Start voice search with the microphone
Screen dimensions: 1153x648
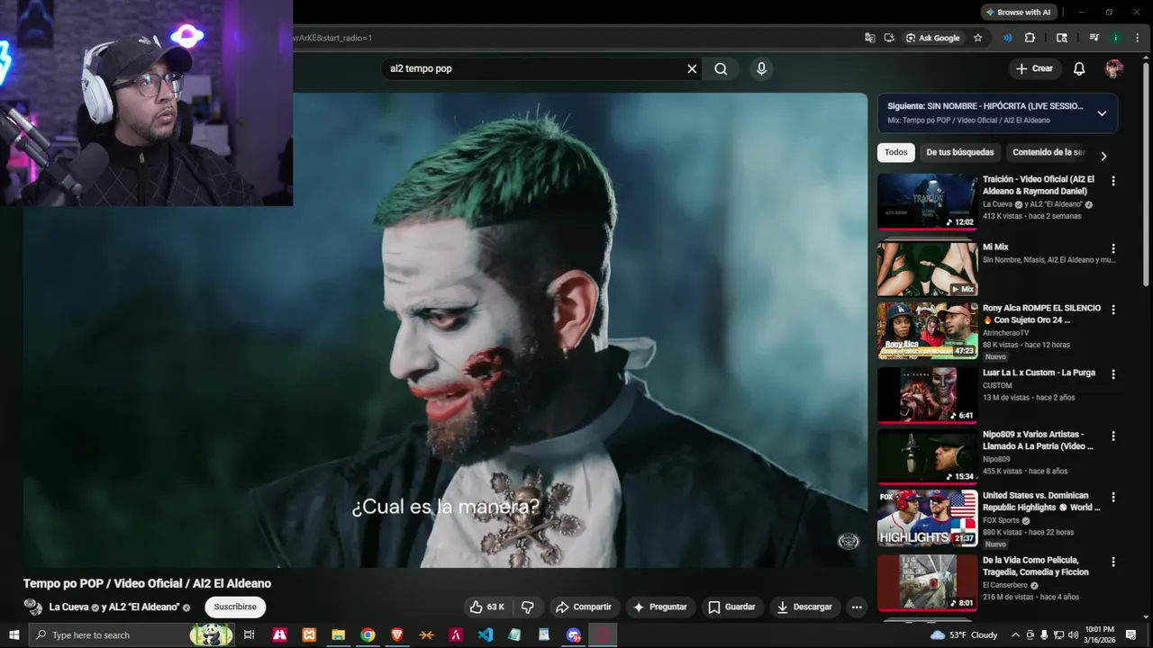[761, 68]
